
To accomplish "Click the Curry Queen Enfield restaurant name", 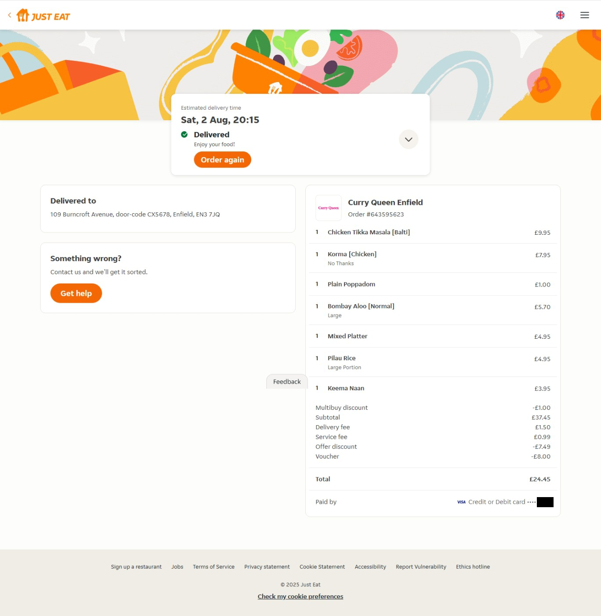I will click(385, 202).
